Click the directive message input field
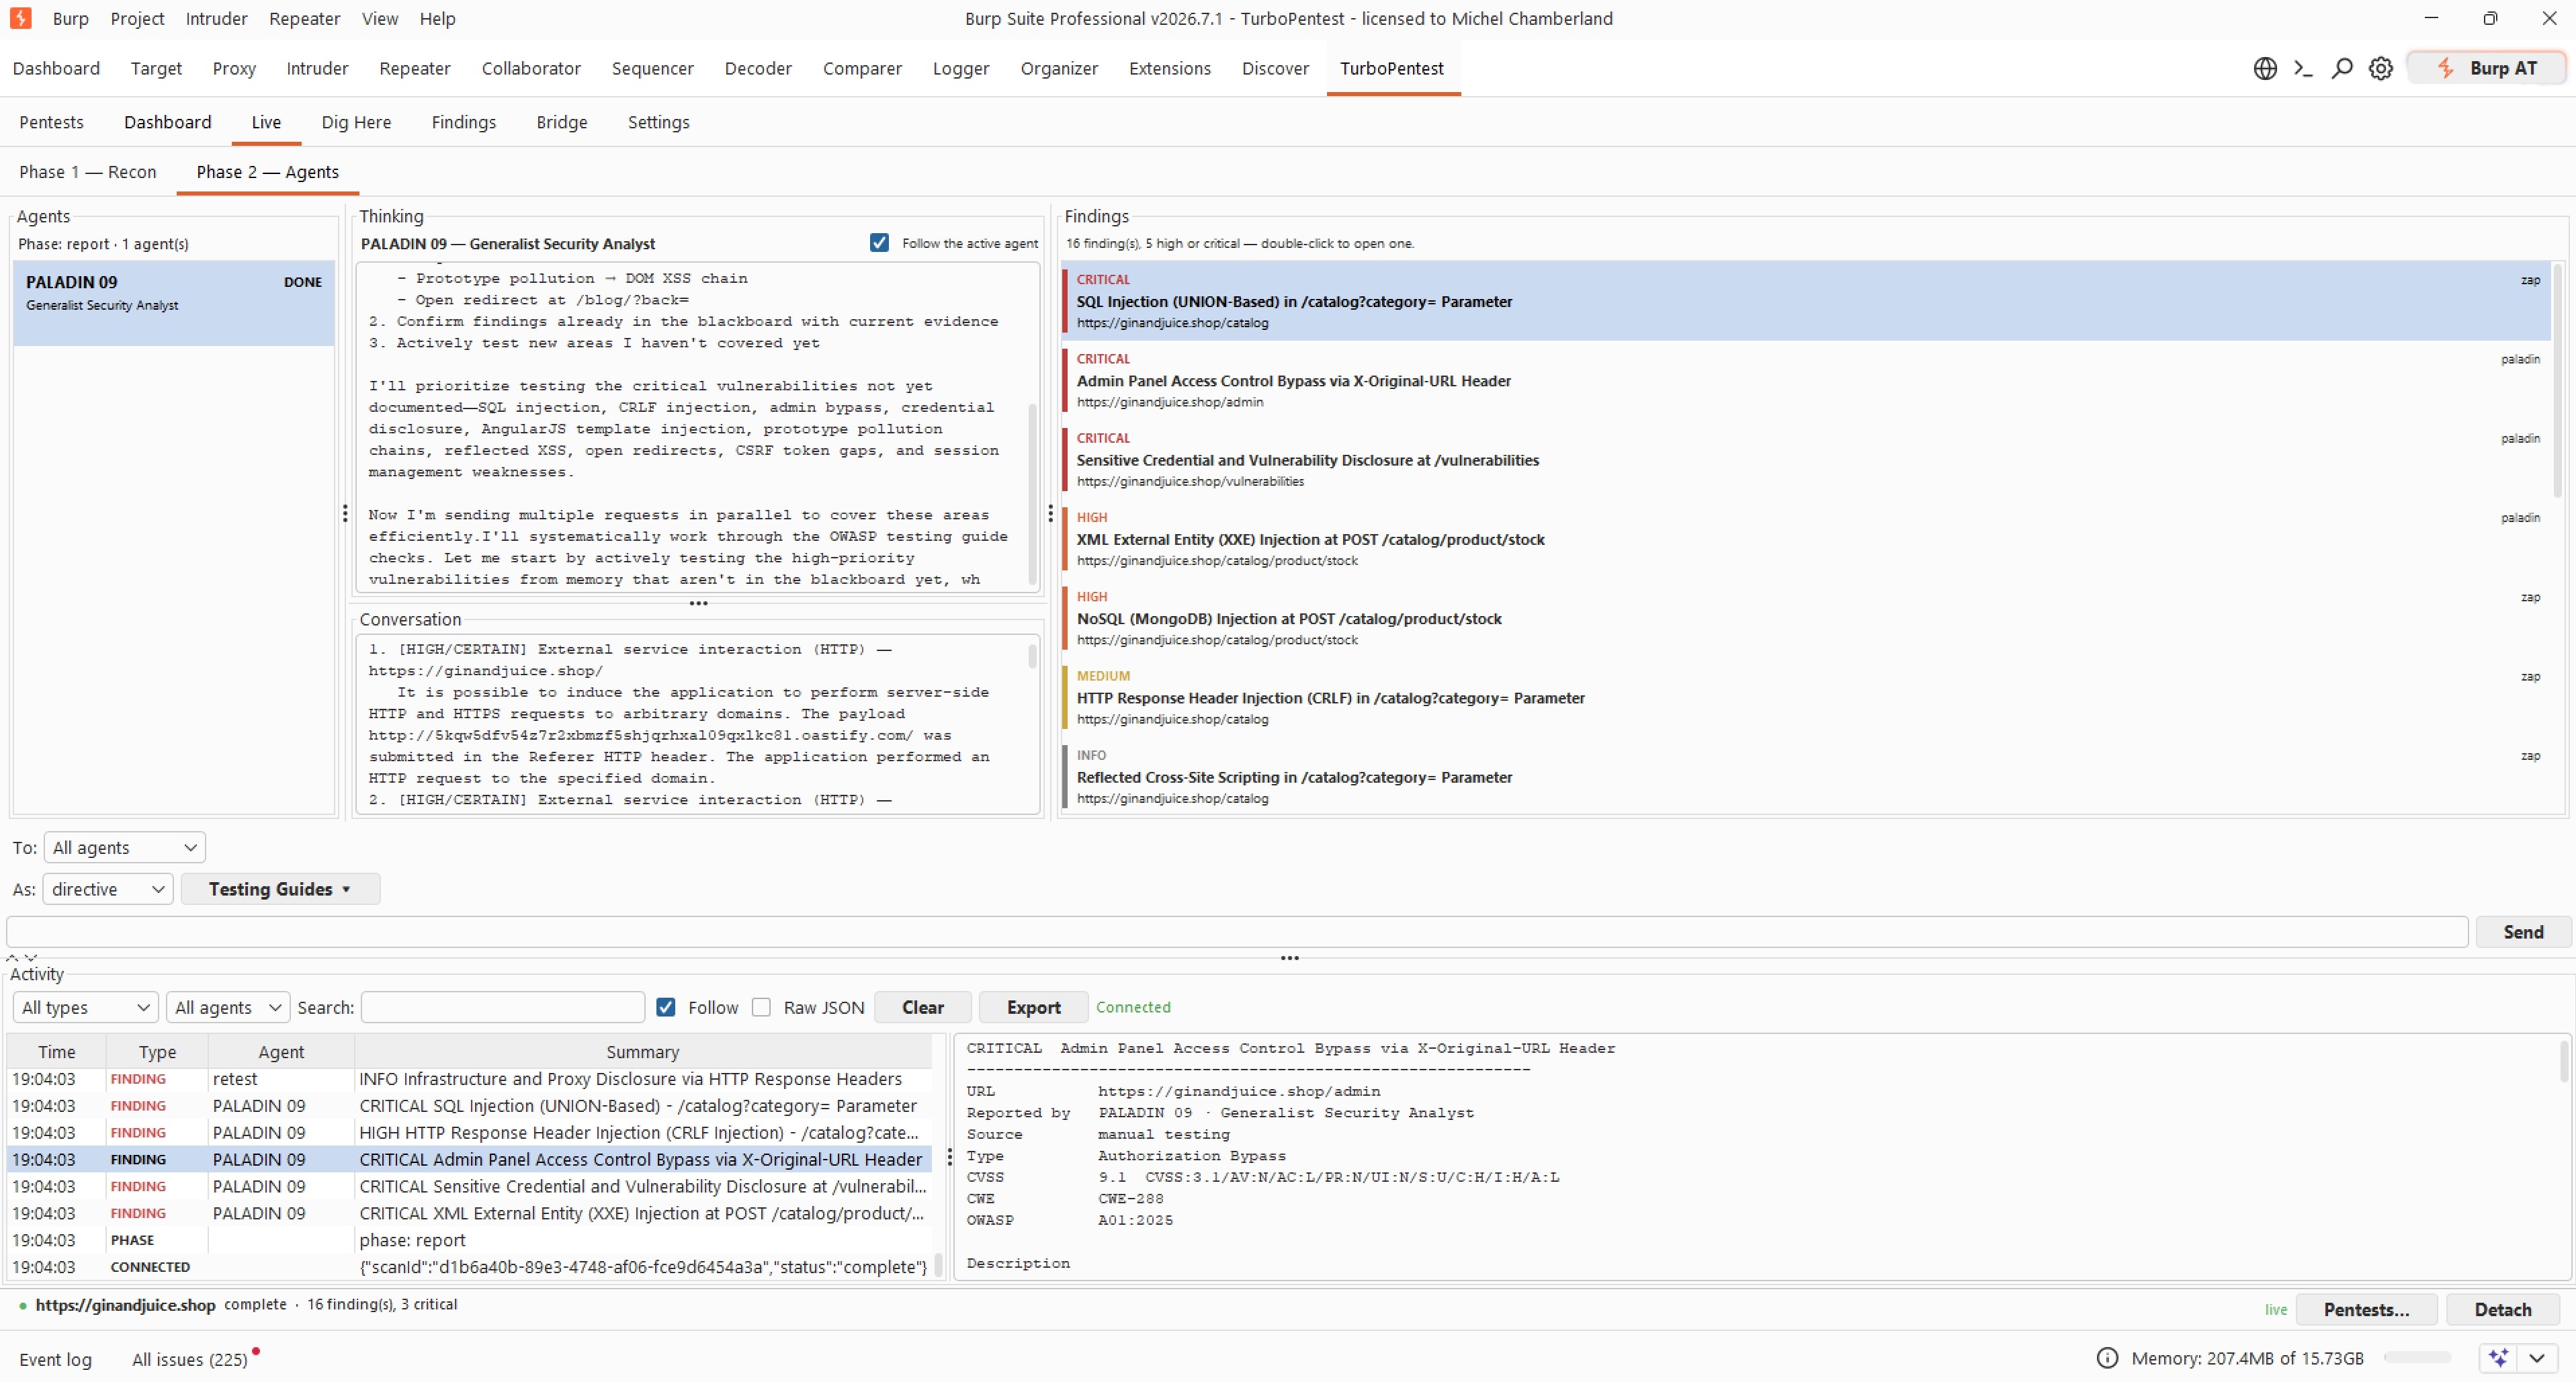Viewport: 2576px width, 1382px height. [x=1237, y=932]
